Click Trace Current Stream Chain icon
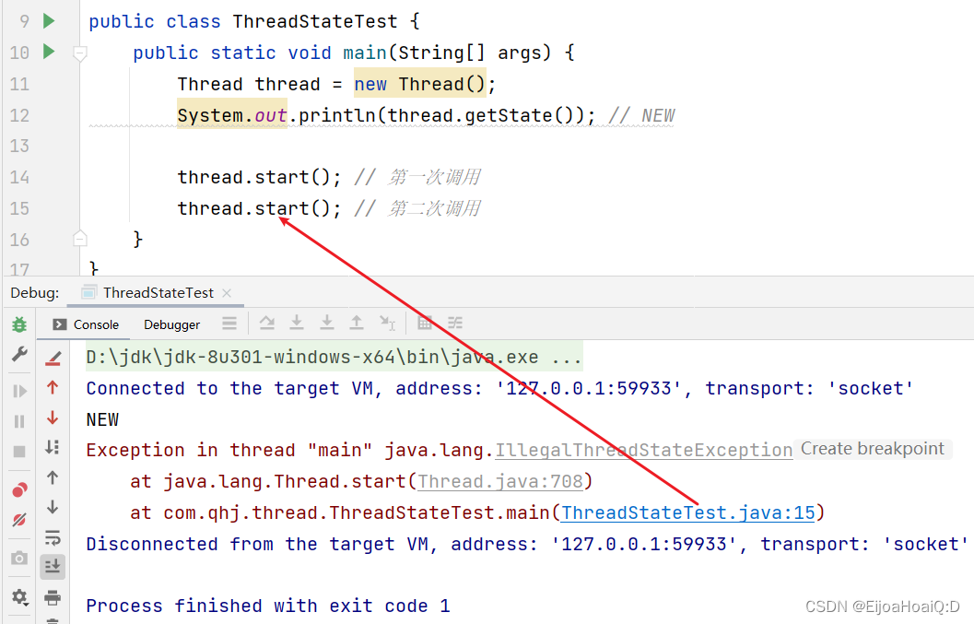Screen dimensions: 974x624 tap(455, 323)
